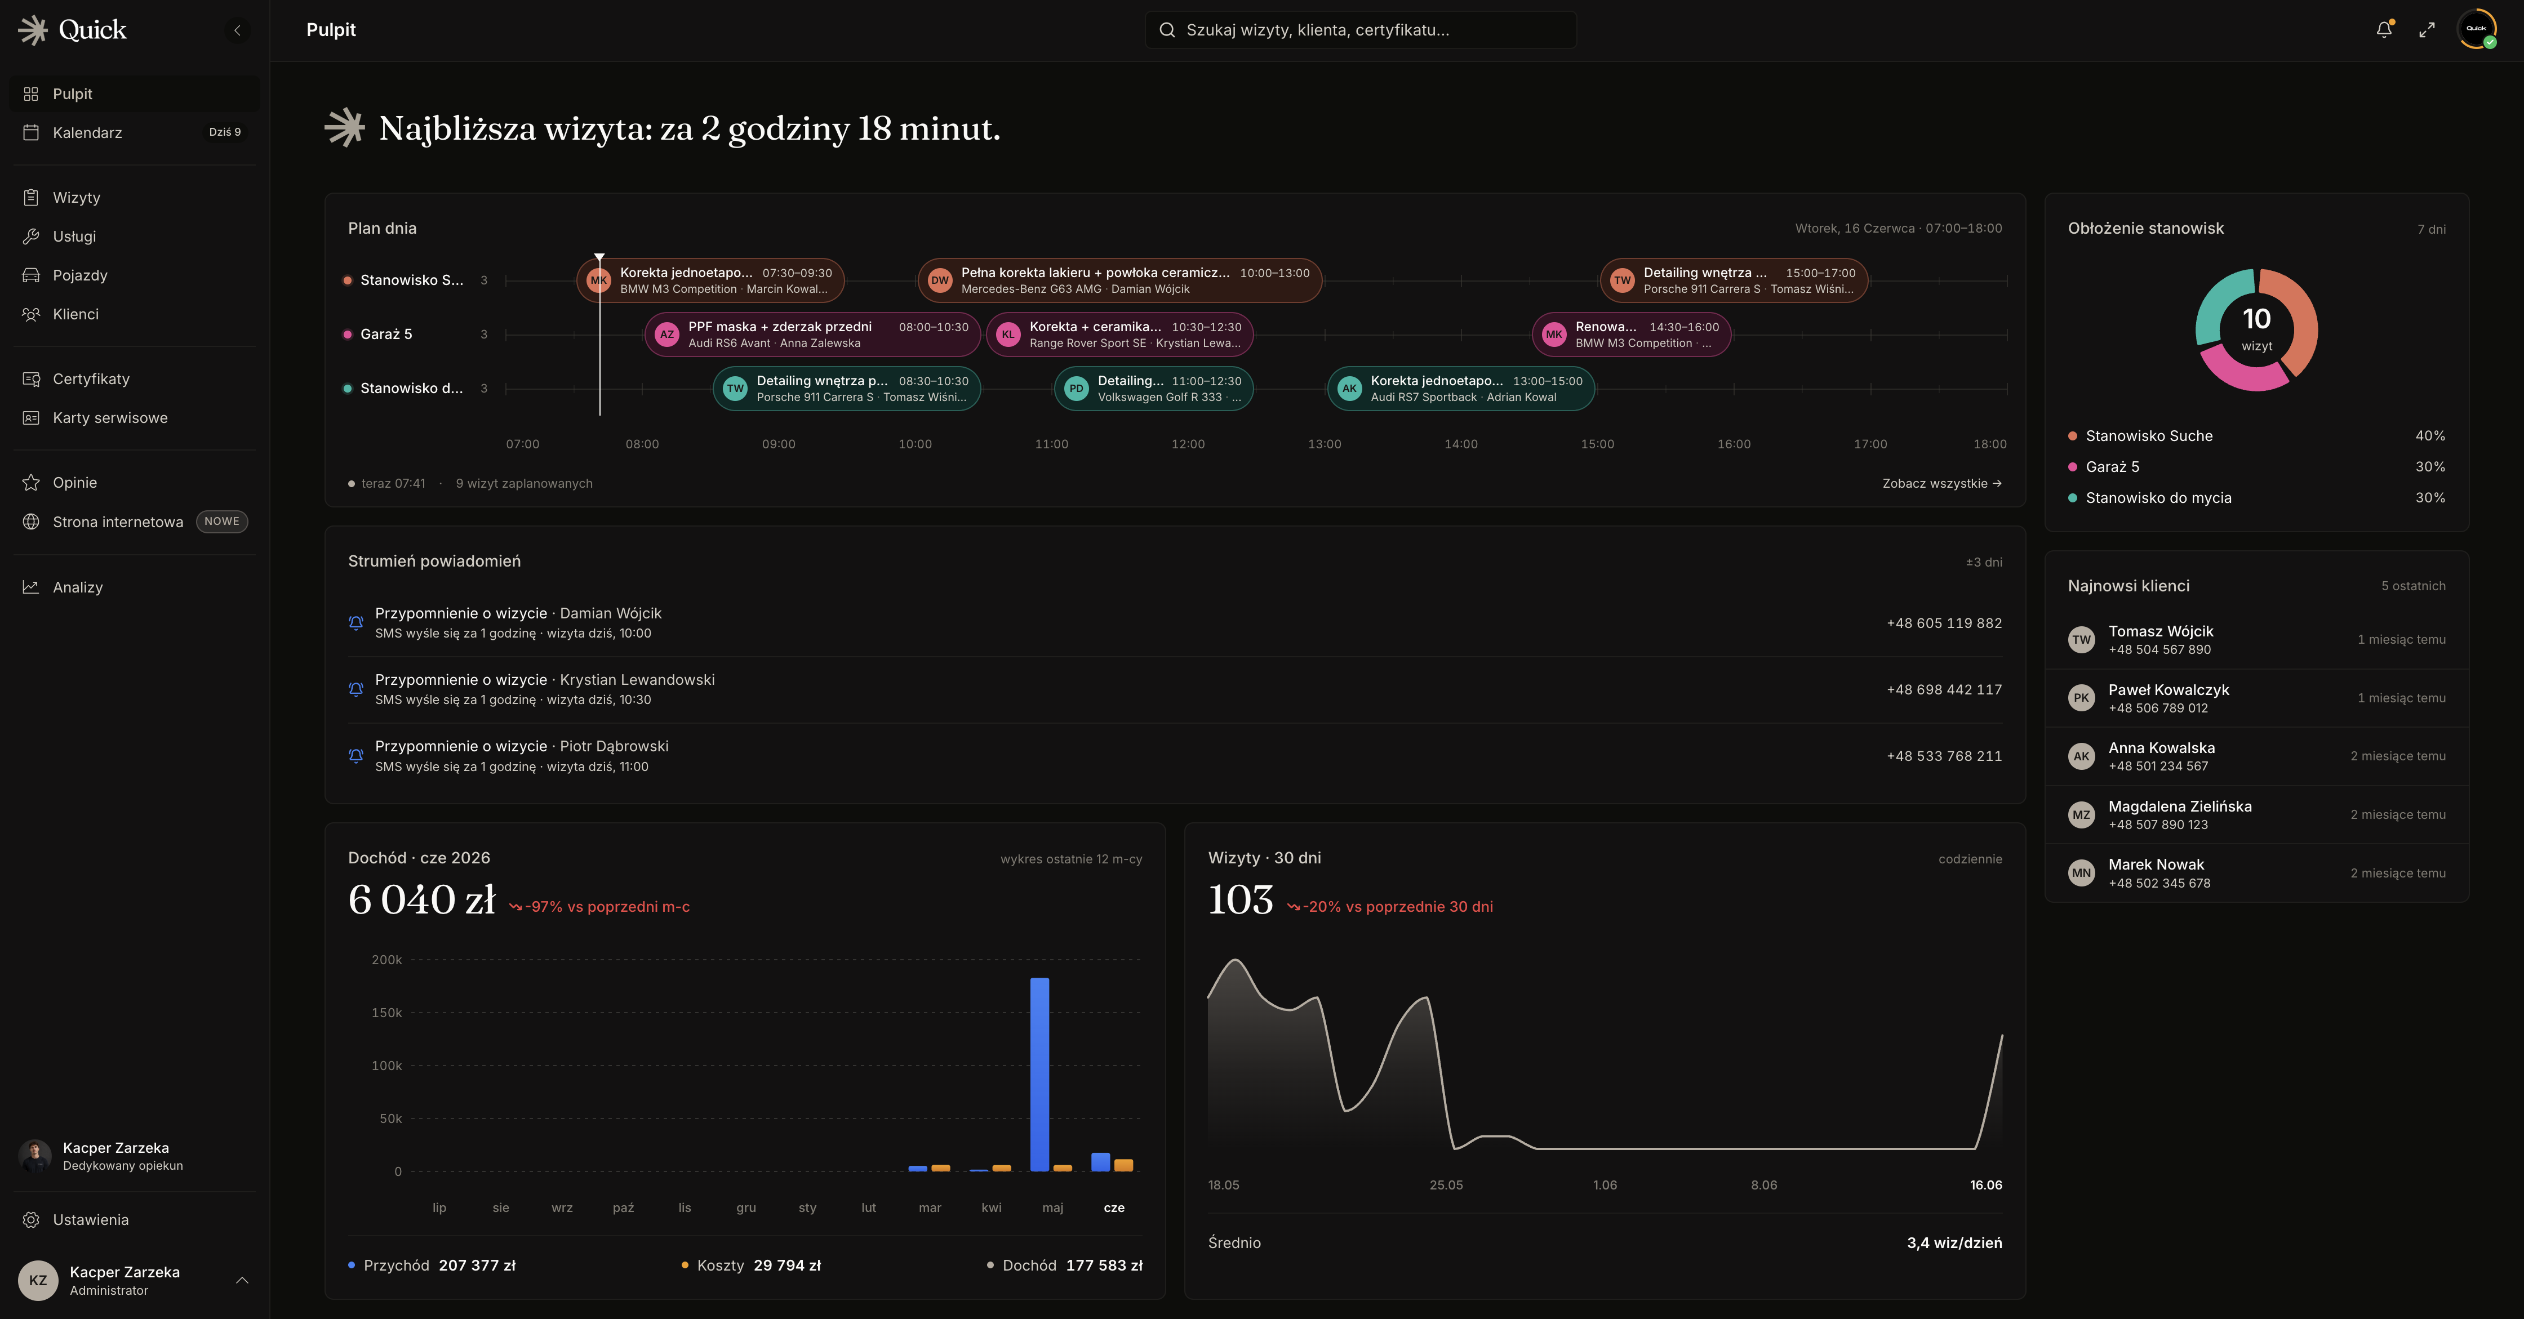Select Pulpit in the sidebar
This screenshot has width=2524, height=1319.
pos(134,94)
